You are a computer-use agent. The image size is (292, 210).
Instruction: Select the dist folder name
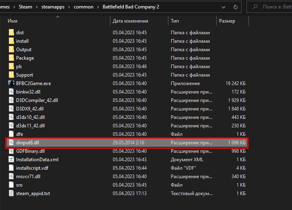click(x=20, y=32)
